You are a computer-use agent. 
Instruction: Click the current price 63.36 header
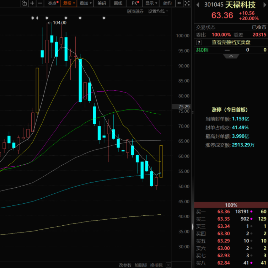222,15
